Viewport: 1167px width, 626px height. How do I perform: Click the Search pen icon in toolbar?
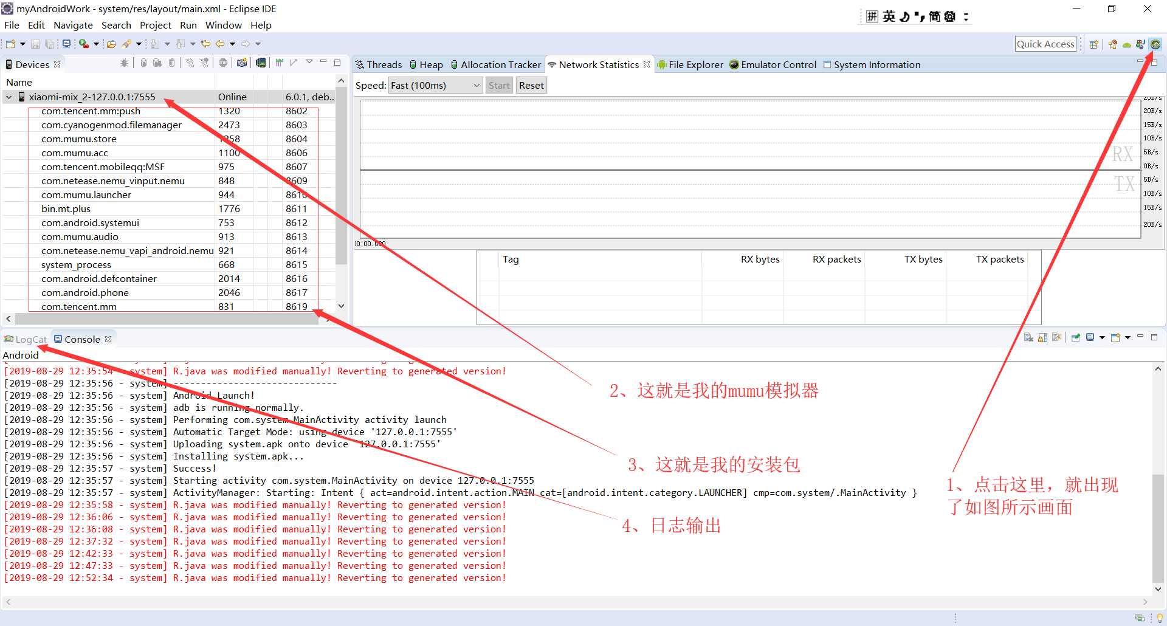126,44
